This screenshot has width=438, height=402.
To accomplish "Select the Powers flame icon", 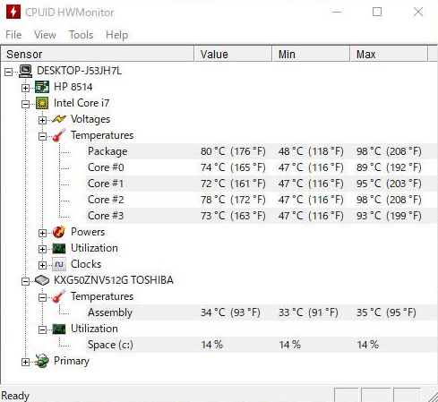I will (x=59, y=232).
